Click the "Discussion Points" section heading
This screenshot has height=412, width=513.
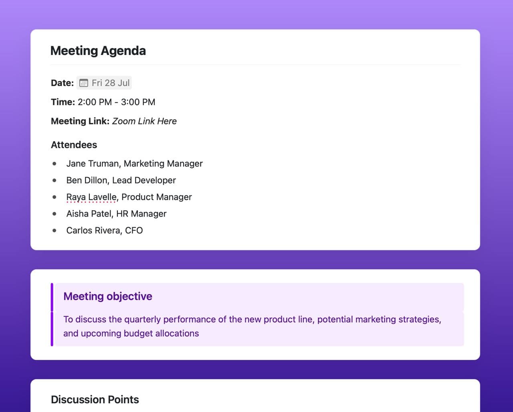95,400
